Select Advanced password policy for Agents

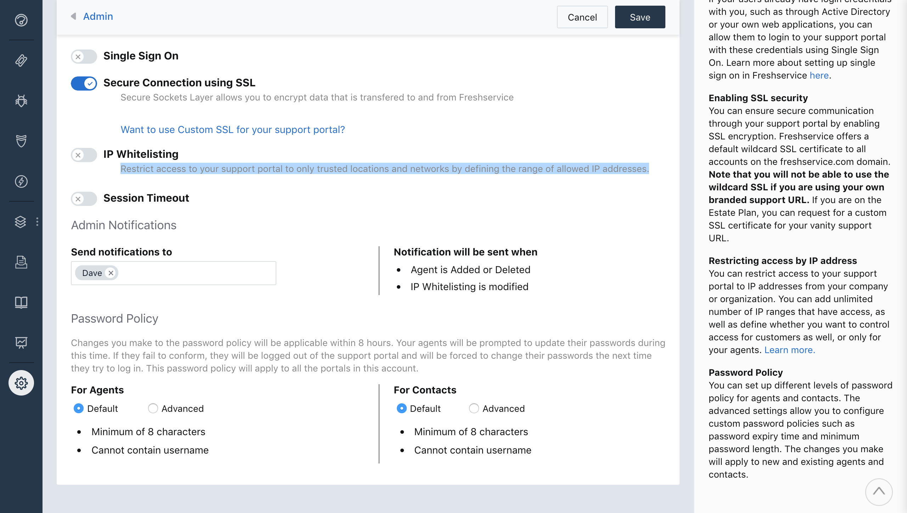[x=153, y=409]
